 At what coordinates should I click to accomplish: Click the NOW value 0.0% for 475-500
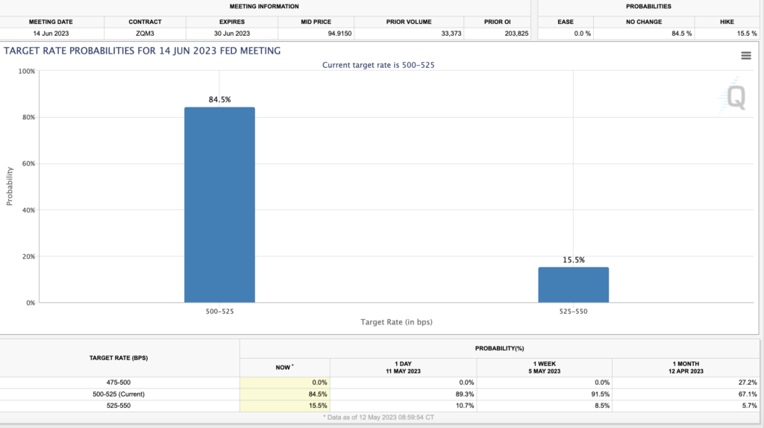point(319,383)
